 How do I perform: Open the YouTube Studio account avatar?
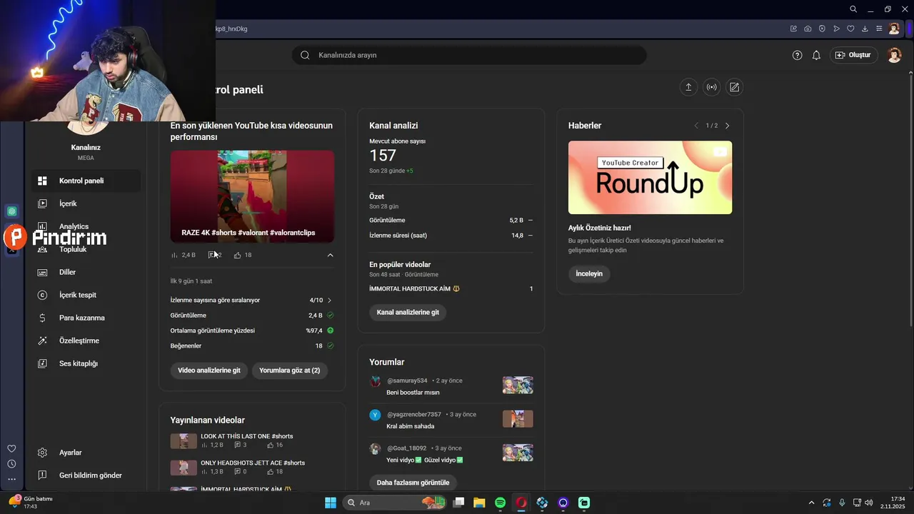pos(894,55)
